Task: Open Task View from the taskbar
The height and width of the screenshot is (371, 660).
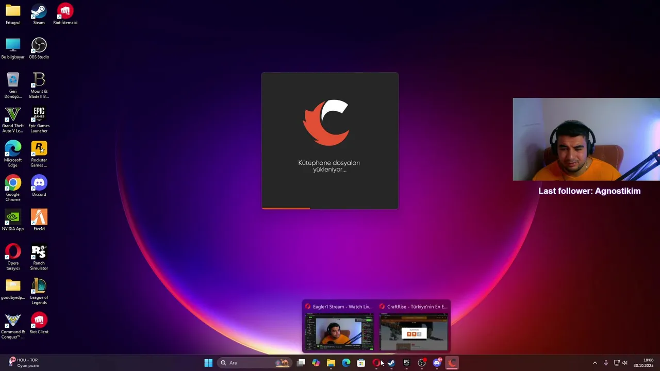Action: click(x=301, y=363)
